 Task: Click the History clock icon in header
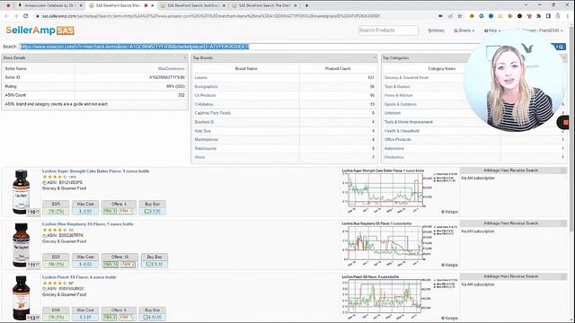[x=429, y=31]
